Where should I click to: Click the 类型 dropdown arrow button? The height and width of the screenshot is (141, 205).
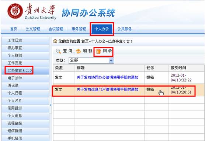coord(111,60)
